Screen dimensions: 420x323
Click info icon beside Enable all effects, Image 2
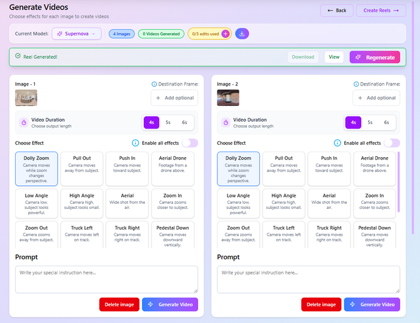[337, 143]
